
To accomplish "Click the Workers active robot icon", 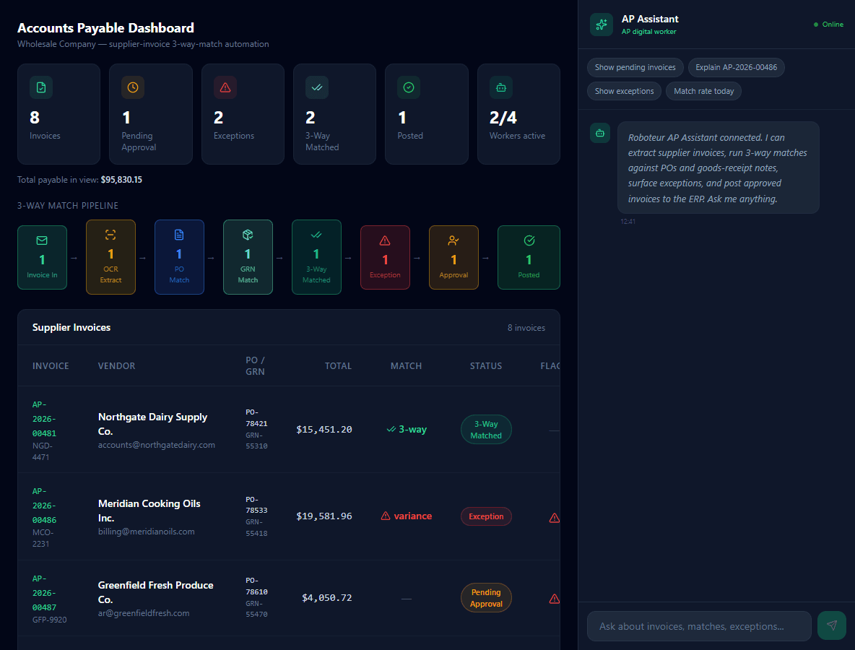I will pos(501,87).
